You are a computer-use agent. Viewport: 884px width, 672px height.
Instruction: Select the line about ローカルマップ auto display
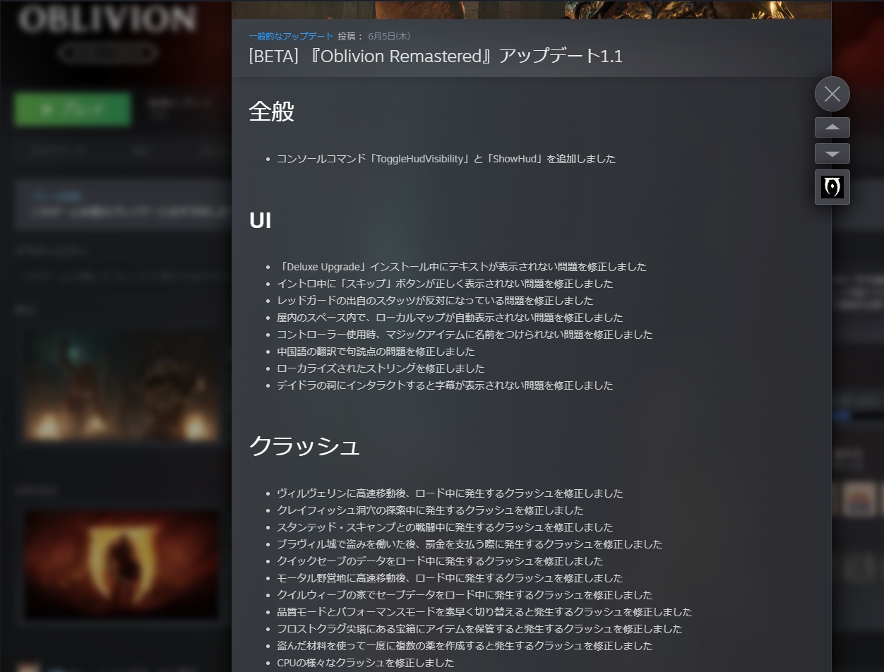(x=450, y=318)
